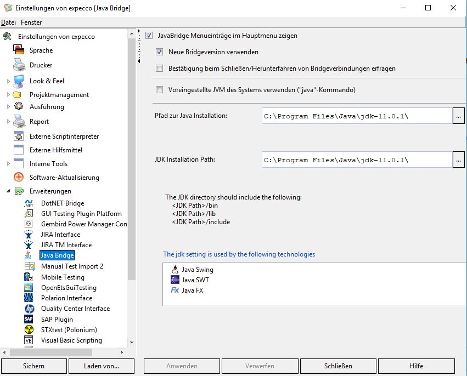This screenshot has height=376, width=467.
Task: Enable Voreingestellte JVM des Systems verwenden
Action: click(x=160, y=90)
